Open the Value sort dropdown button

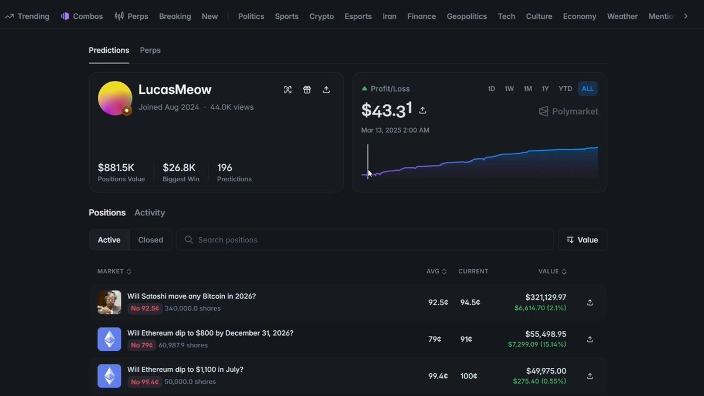click(583, 240)
